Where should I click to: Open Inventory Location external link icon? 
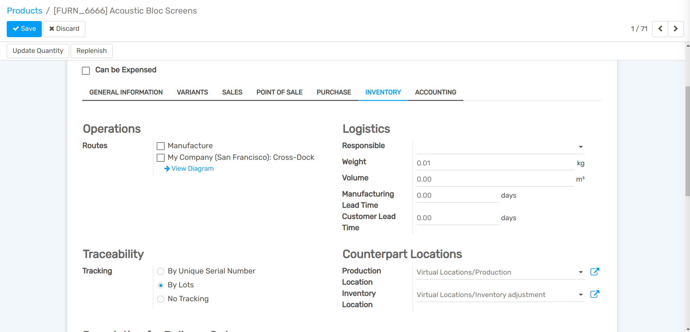[595, 294]
